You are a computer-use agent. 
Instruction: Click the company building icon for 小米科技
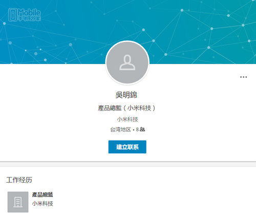pos(18,202)
